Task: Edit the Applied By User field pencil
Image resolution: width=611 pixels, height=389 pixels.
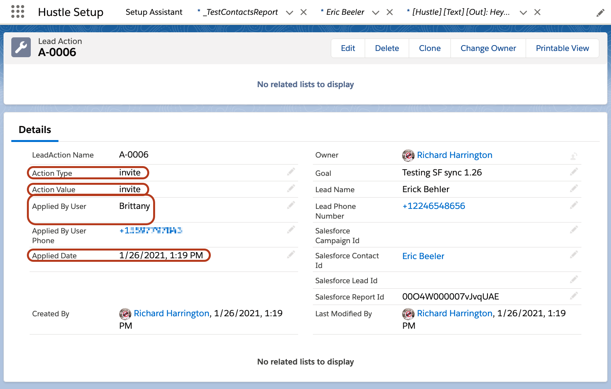Action: coord(291,205)
